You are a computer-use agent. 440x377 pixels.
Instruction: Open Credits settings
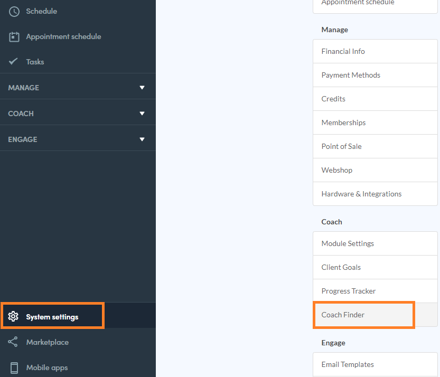375,99
